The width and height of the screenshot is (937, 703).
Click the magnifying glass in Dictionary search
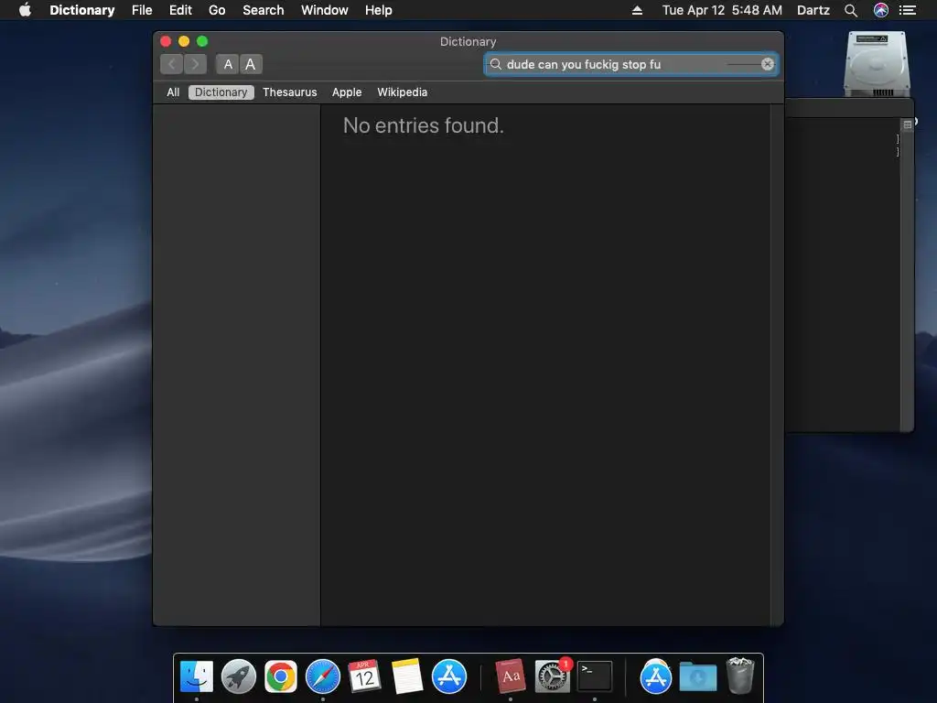(x=495, y=64)
